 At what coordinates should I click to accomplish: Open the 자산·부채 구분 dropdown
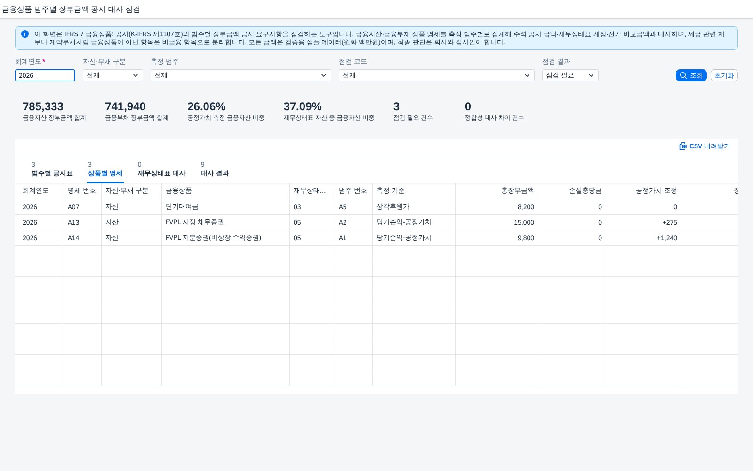click(113, 75)
